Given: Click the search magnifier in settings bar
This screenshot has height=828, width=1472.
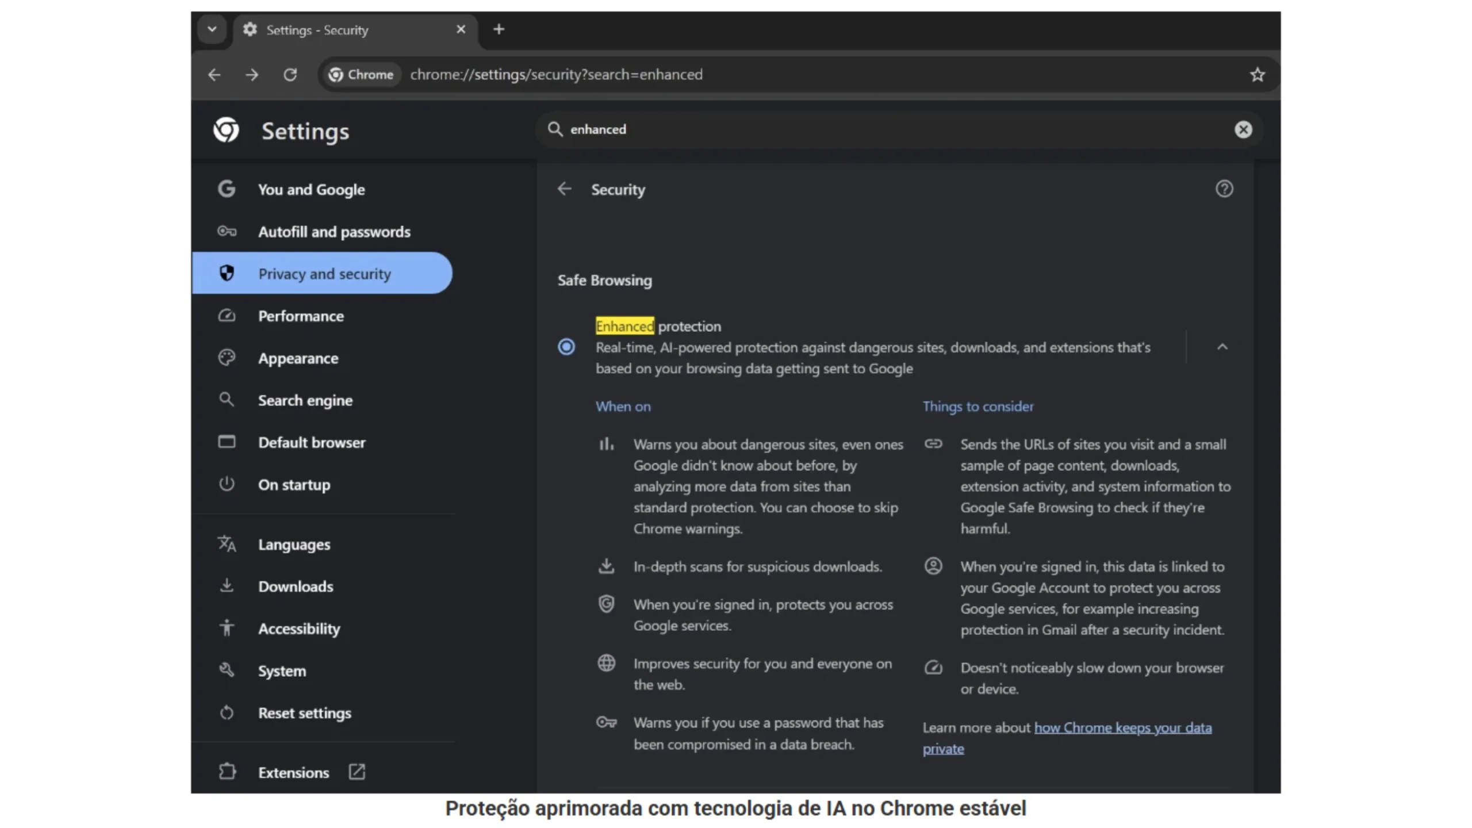Looking at the screenshot, I should pyautogui.click(x=554, y=129).
